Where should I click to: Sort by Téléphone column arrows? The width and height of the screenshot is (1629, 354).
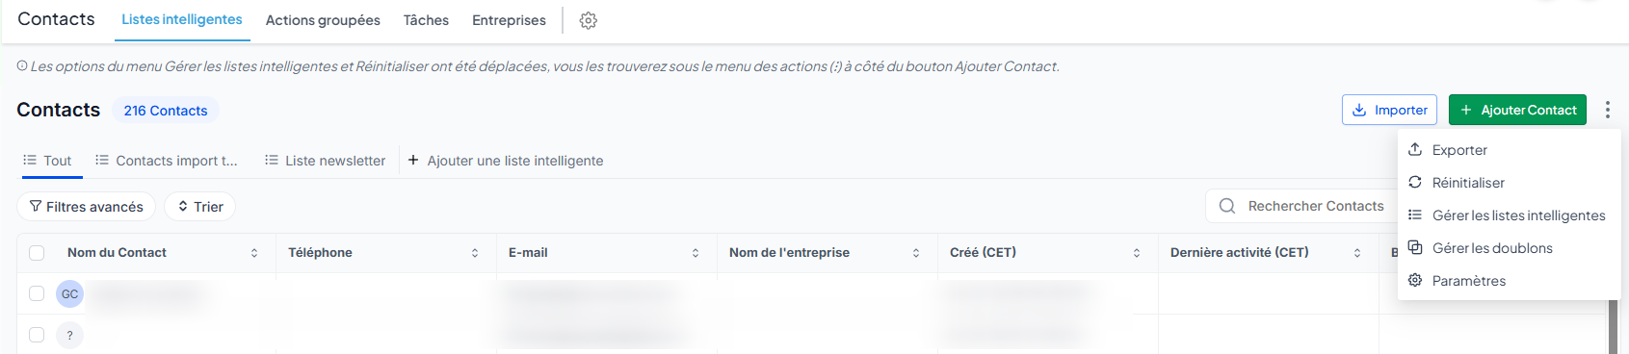coord(475,253)
